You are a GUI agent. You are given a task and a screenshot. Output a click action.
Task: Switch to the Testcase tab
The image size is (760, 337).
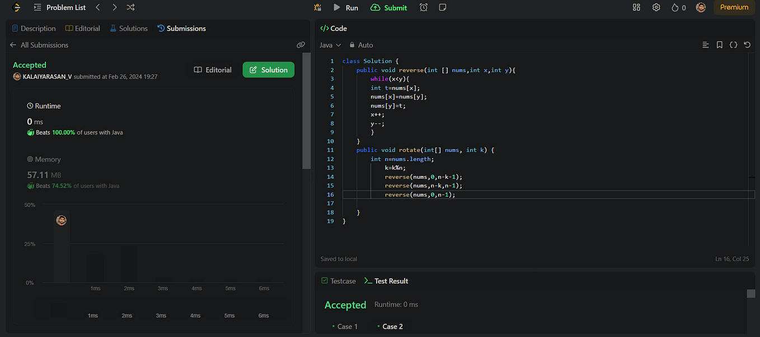(339, 281)
